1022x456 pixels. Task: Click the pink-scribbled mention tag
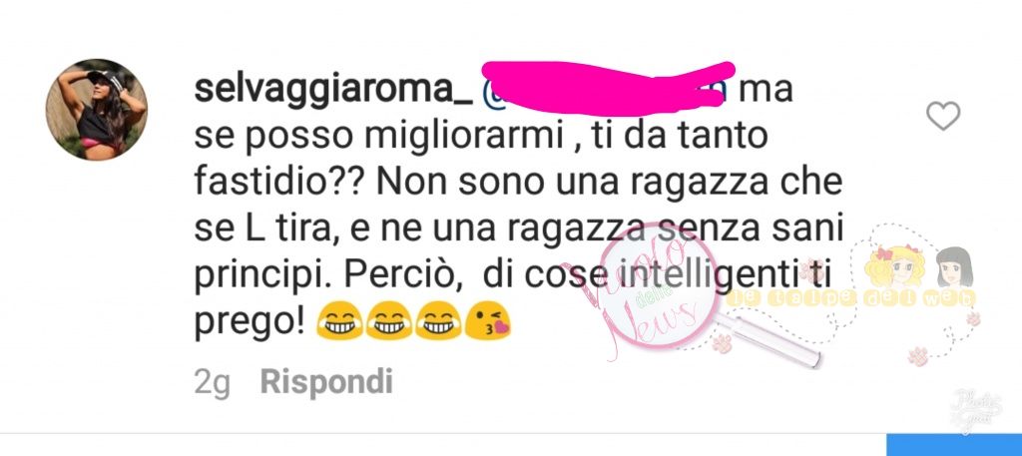(x=608, y=88)
